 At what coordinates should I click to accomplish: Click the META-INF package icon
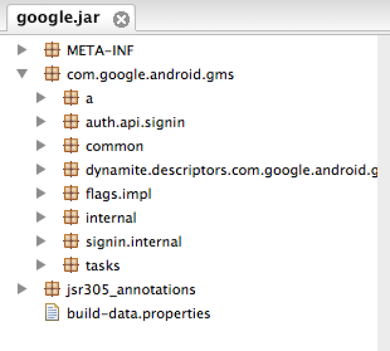click(x=52, y=50)
